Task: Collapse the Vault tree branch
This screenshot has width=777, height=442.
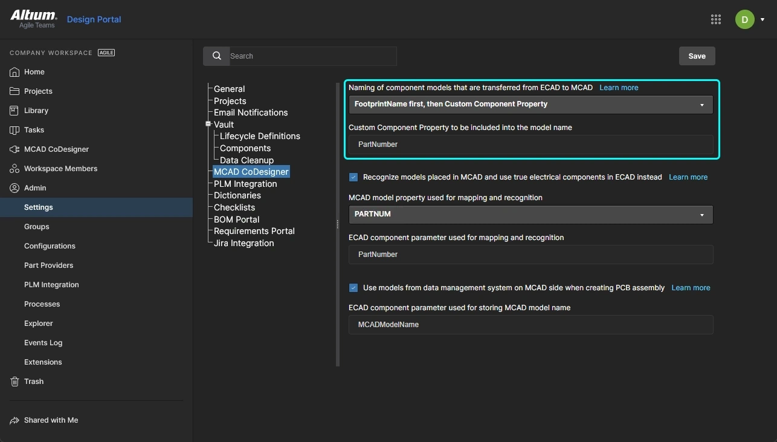Action: tap(208, 124)
